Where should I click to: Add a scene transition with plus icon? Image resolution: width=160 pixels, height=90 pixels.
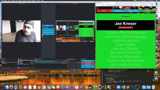click(x=77, y=62)
